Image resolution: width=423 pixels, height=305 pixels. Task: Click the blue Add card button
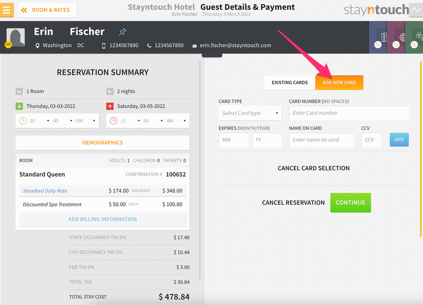(x=399, y=139)
